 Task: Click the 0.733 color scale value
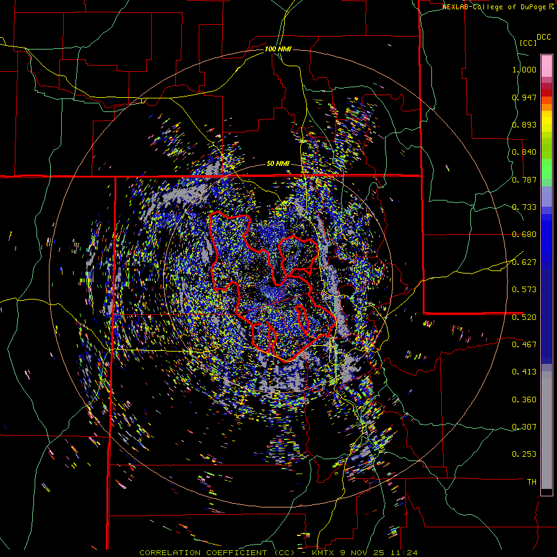coord(524,207)
